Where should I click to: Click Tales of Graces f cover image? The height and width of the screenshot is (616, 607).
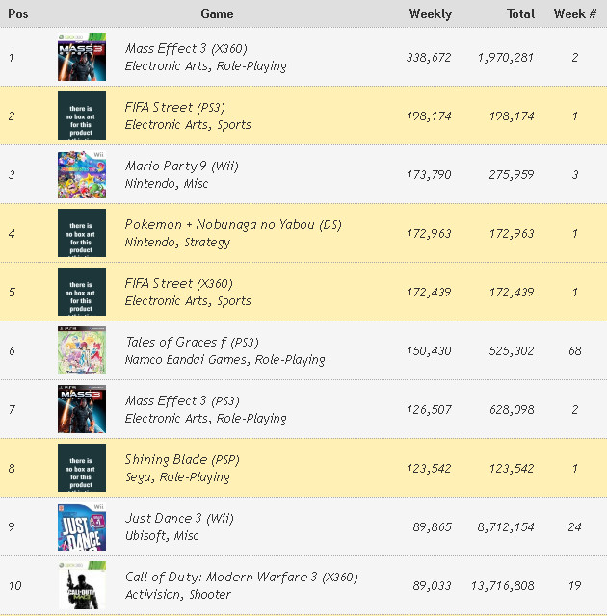click(81, 350)
